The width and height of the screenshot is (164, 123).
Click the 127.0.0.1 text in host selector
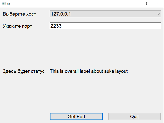(61, 14)
